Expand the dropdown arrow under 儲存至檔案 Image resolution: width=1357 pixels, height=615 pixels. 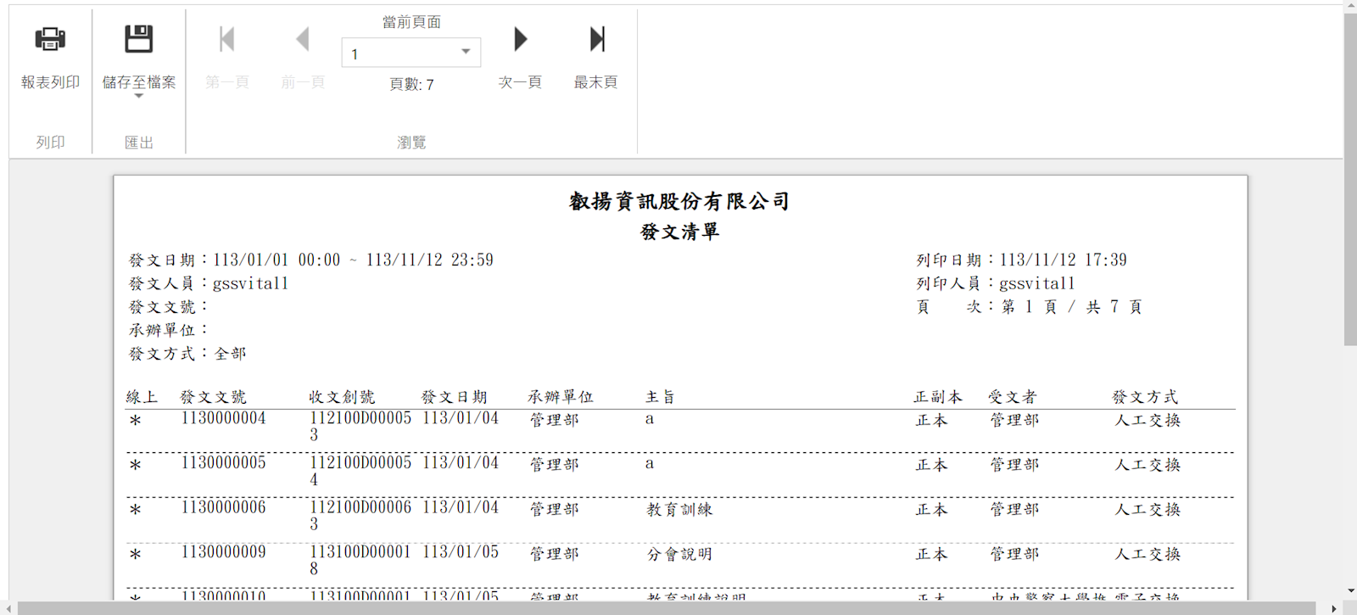138,96
